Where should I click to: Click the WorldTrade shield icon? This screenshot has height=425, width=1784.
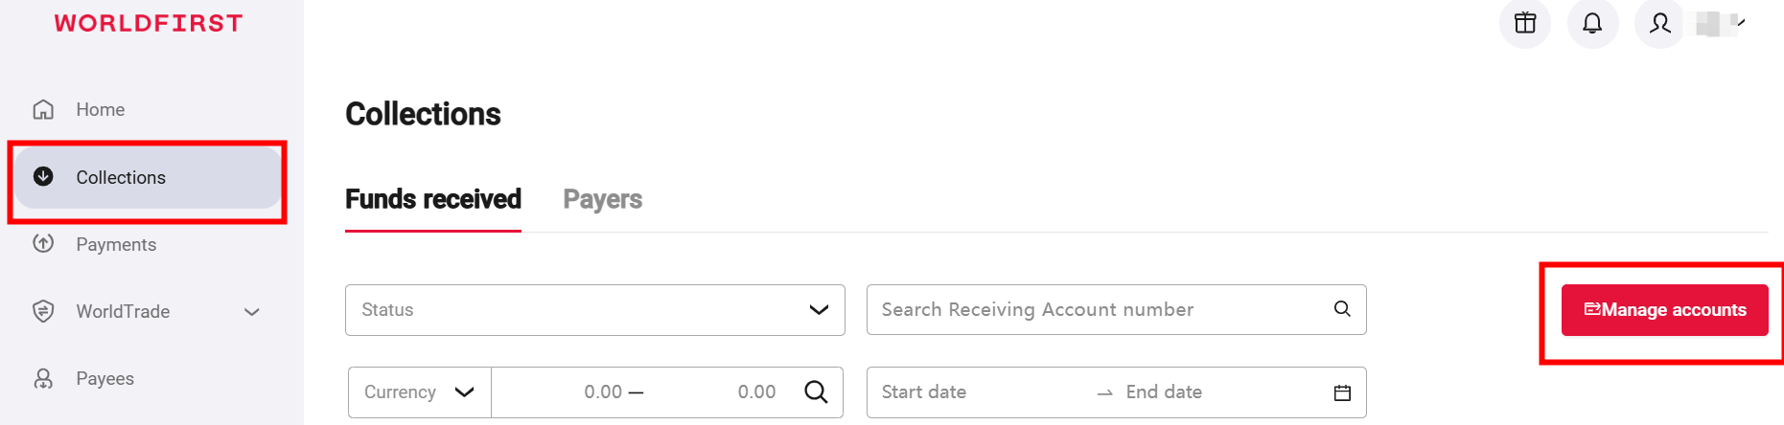pyautogui.click(x=43, y=311)
